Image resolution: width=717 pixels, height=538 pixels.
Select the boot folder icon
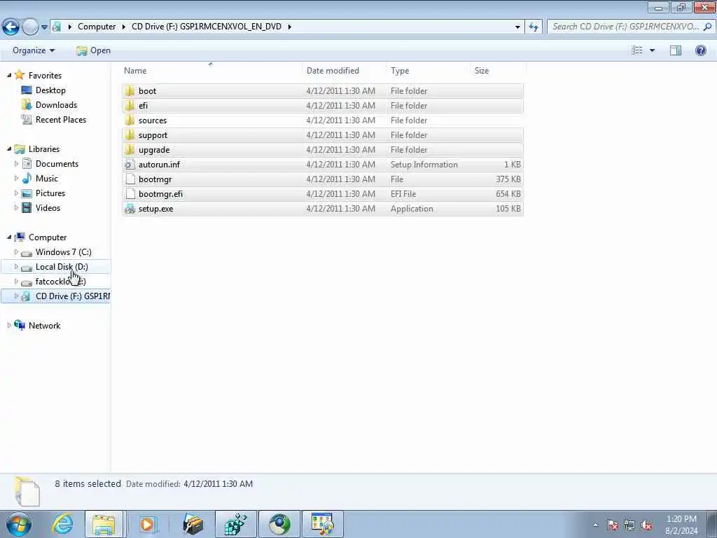(130, 90)
